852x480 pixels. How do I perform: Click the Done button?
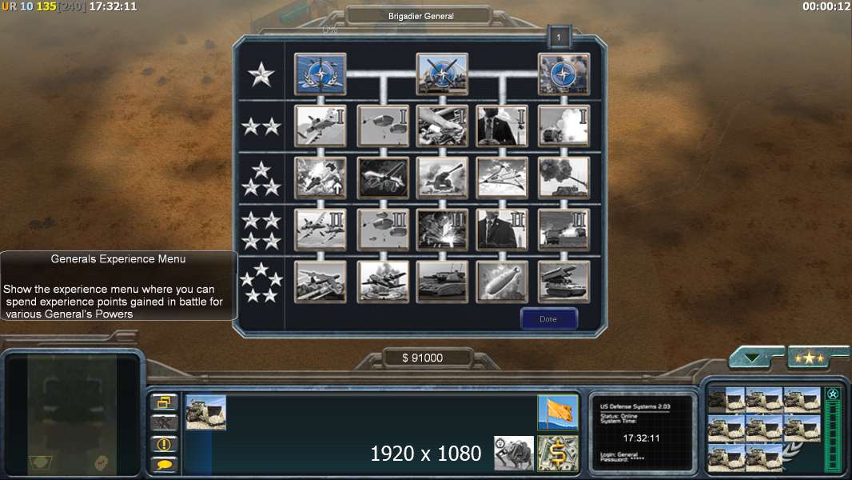548,319
